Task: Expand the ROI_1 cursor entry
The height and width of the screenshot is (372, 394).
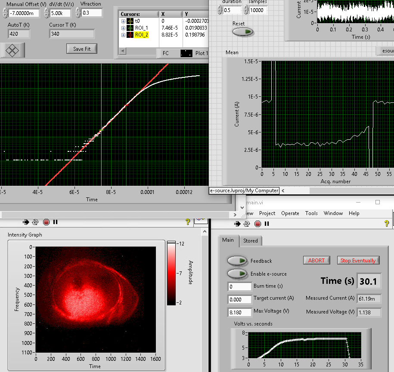Action: pos(123,28)
